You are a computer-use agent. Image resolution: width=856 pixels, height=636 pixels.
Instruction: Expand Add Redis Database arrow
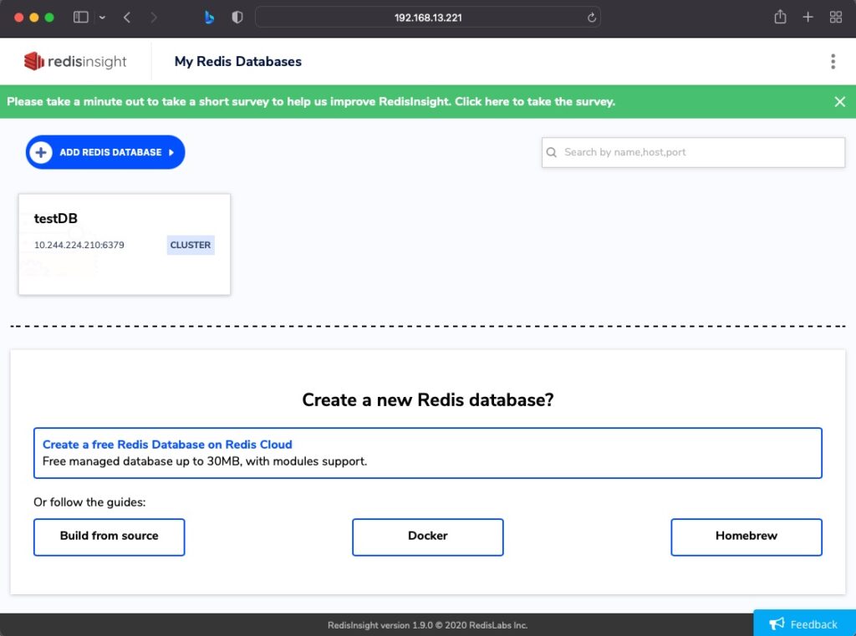coord(171,152)
